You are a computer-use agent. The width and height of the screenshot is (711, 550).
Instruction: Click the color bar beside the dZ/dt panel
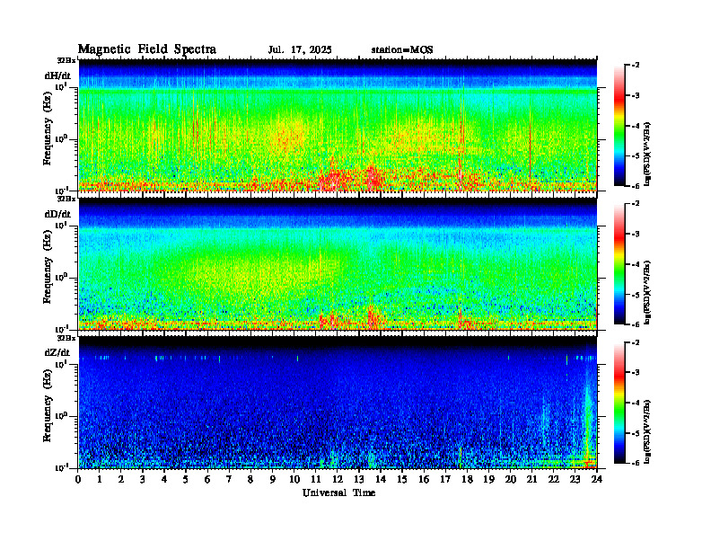619,403
